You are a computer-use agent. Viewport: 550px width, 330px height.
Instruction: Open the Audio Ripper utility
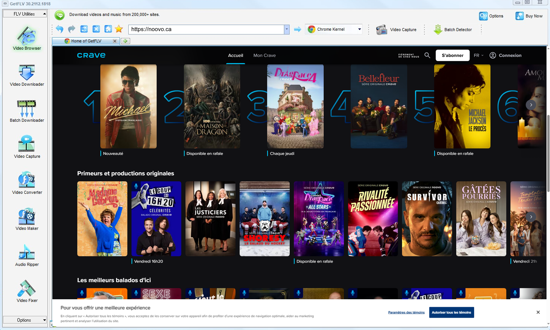tap(27, 255)
